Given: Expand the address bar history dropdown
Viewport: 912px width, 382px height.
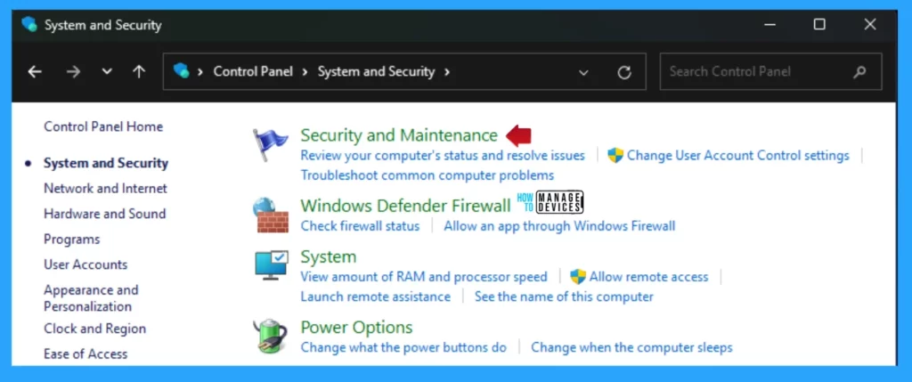Looking at the screenshot, I should tap(584, 73).
